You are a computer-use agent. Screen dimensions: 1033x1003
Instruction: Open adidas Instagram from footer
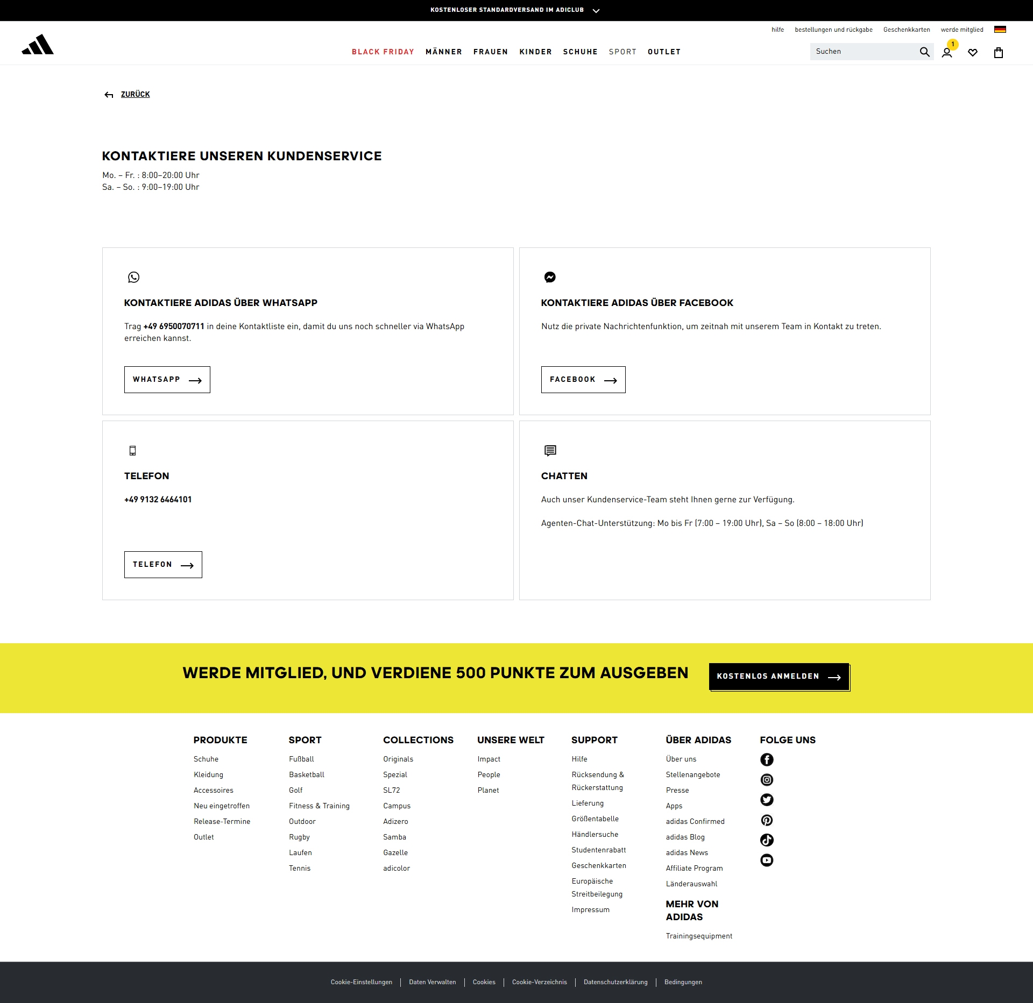(767, 780)
